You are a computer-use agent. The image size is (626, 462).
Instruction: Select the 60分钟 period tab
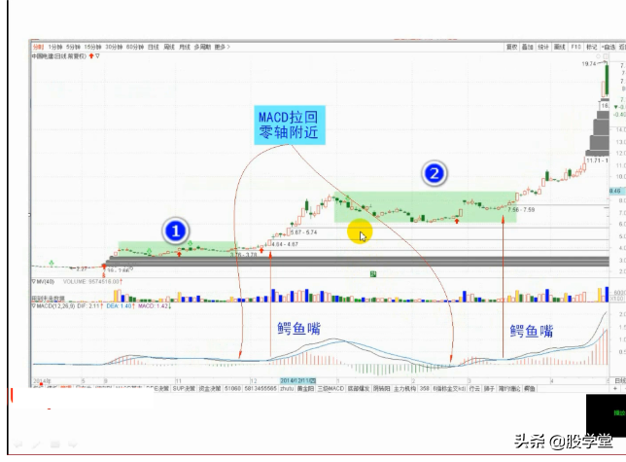tap(135, 47)
